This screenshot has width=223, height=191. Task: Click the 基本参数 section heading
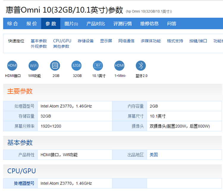pyautogui.click(x=20, y=143)
